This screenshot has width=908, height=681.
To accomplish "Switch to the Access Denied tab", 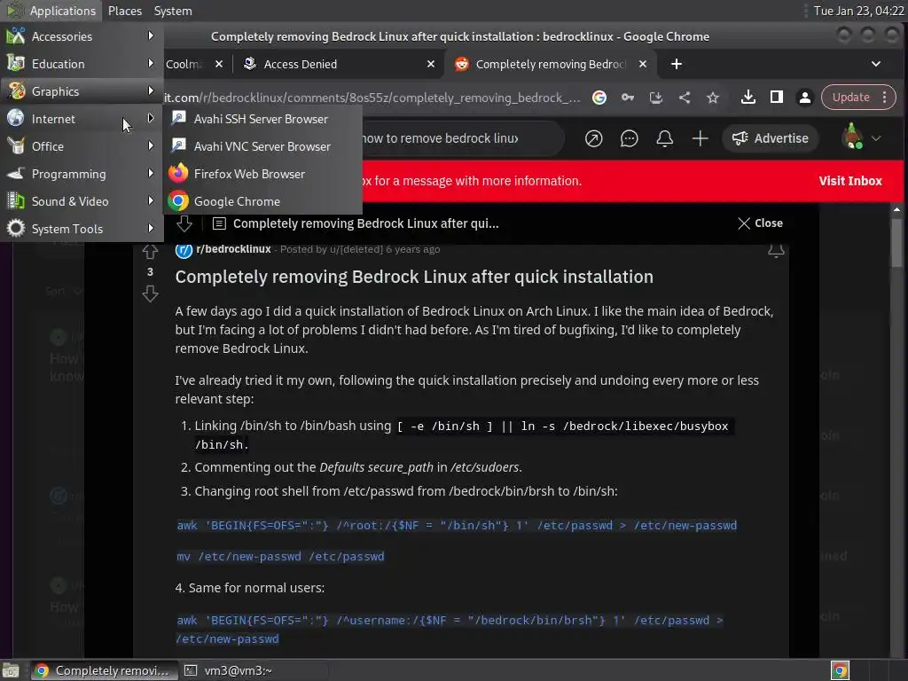I will coord(339,64).
